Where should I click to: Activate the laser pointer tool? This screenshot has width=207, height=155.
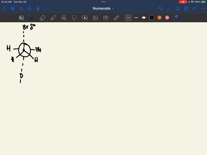tap(116, 18)
